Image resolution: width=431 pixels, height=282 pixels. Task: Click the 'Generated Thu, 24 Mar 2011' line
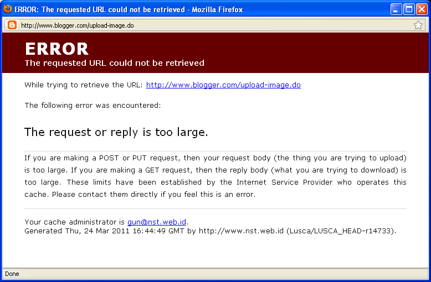click(x=211, y=231)
